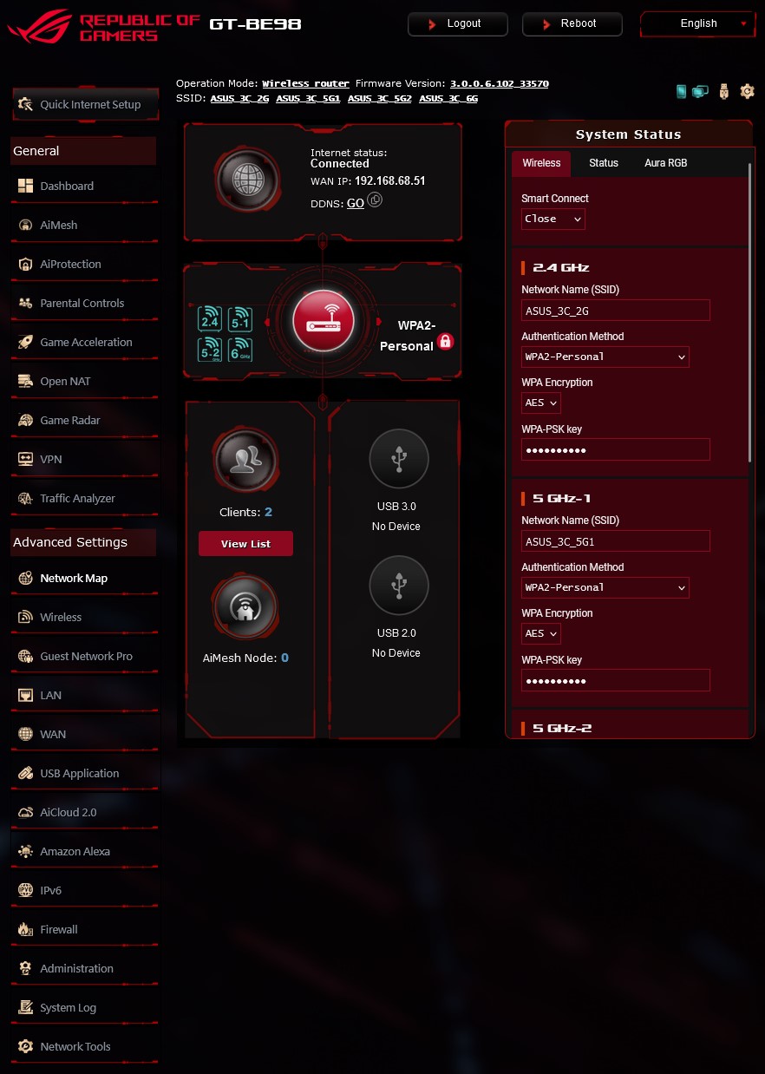Click the 2.4 GHz Network Name field
Image resolution: width=765 pixels, height=1074 pixels.
click(x=616, y=311)
